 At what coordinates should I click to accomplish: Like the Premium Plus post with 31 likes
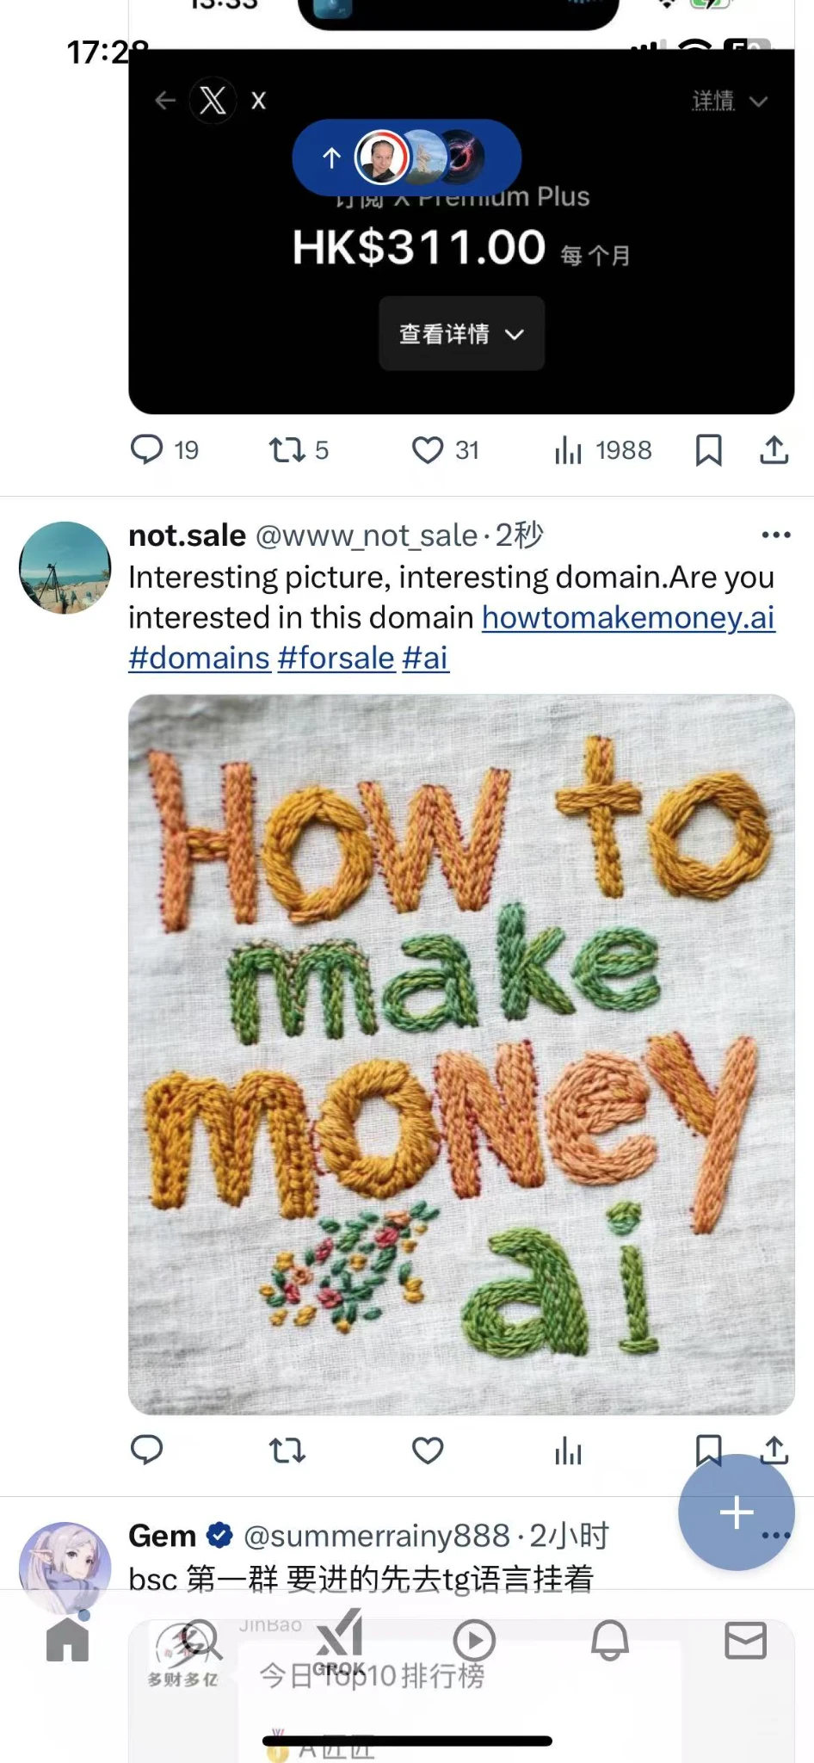click(428, 450)
